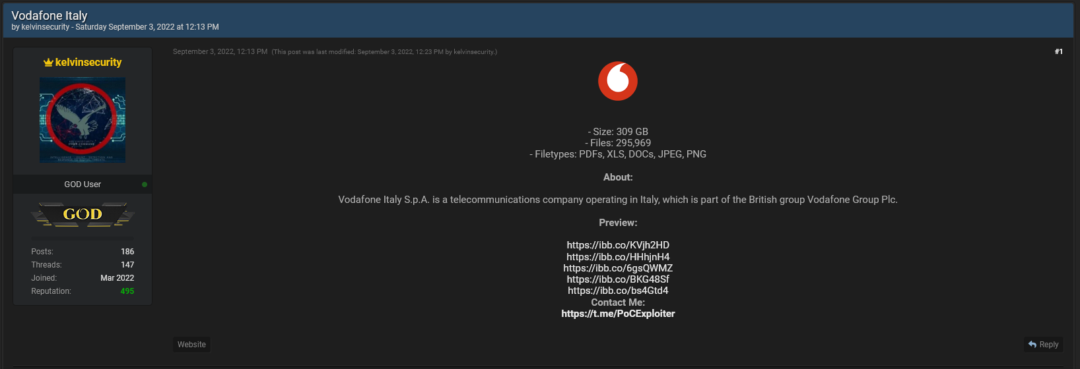Screen dimensions: 1080x369
Task: Click kelvinsecurity in the thread header byline
Action: pyautogui.click(x=46, y=27)
